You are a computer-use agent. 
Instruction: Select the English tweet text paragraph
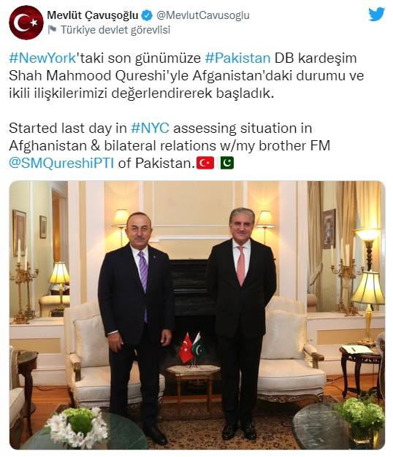click(169, 146)
